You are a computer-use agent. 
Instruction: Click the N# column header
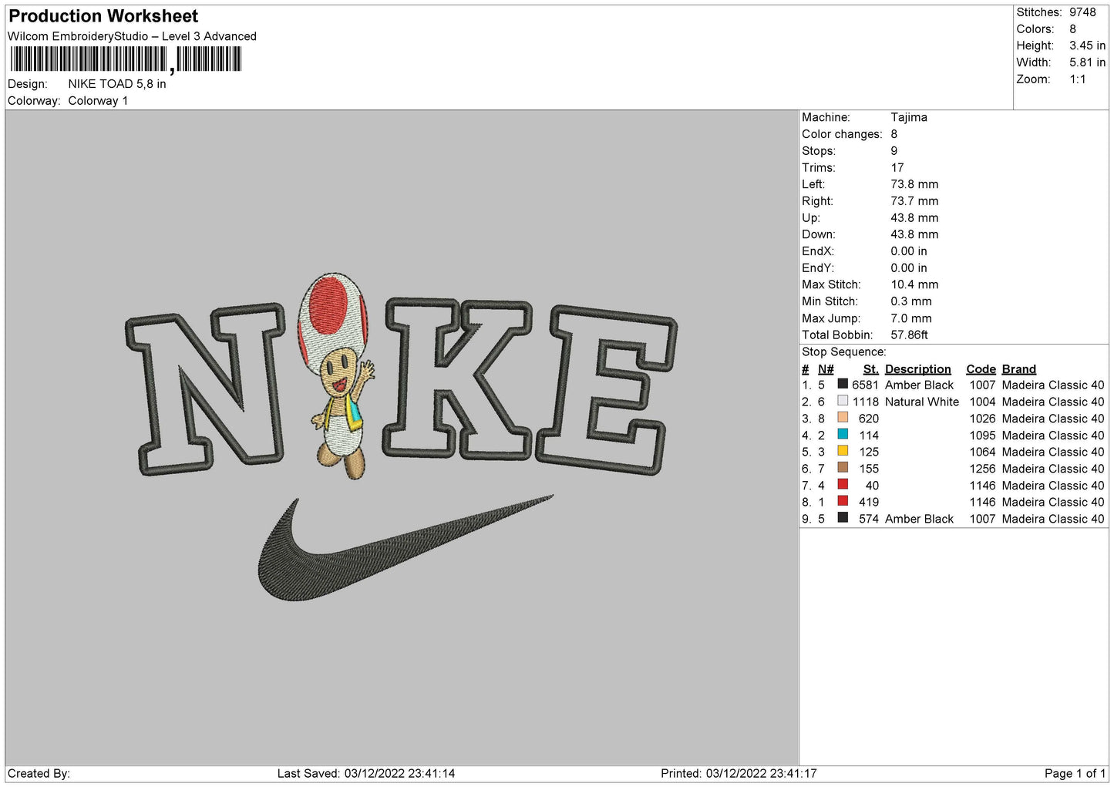coord(826,369)
